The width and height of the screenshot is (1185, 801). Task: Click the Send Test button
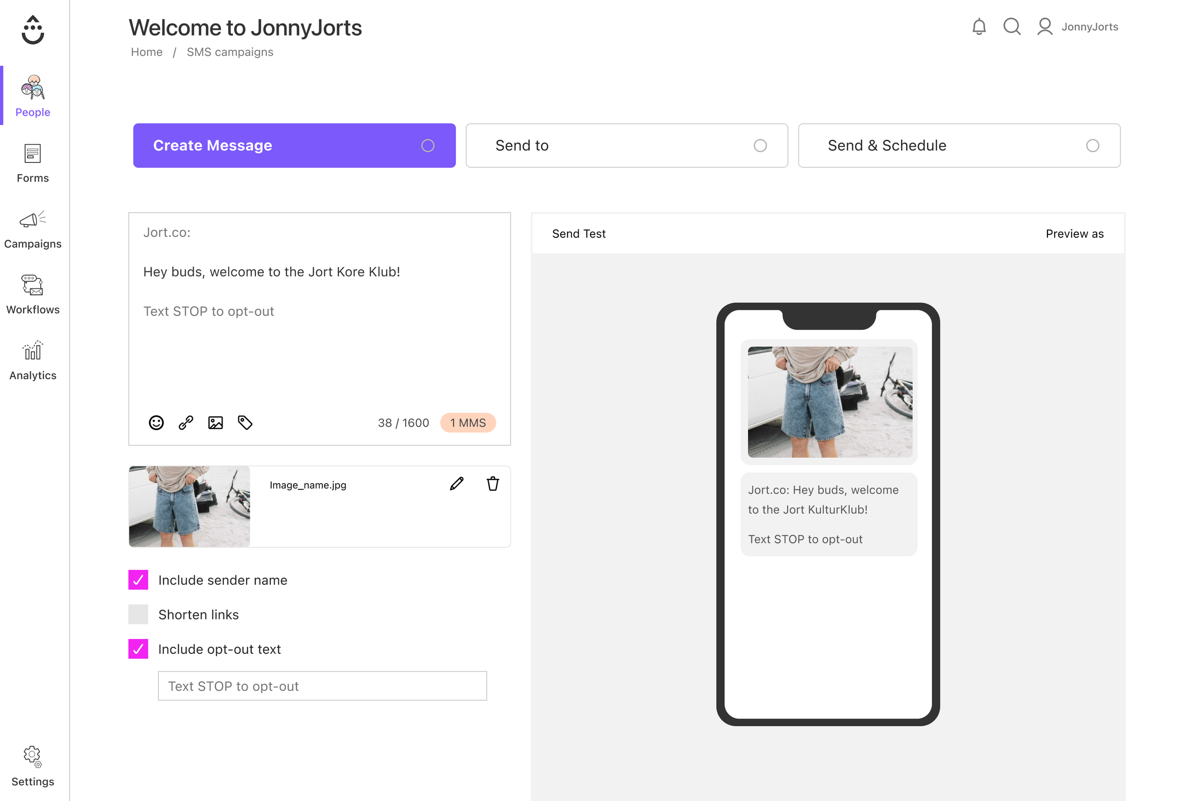[x=578, y=234]
